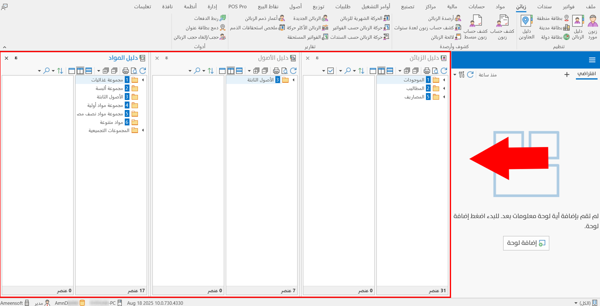Open حركة الزبائن حسب السندات

coord(360,37)
